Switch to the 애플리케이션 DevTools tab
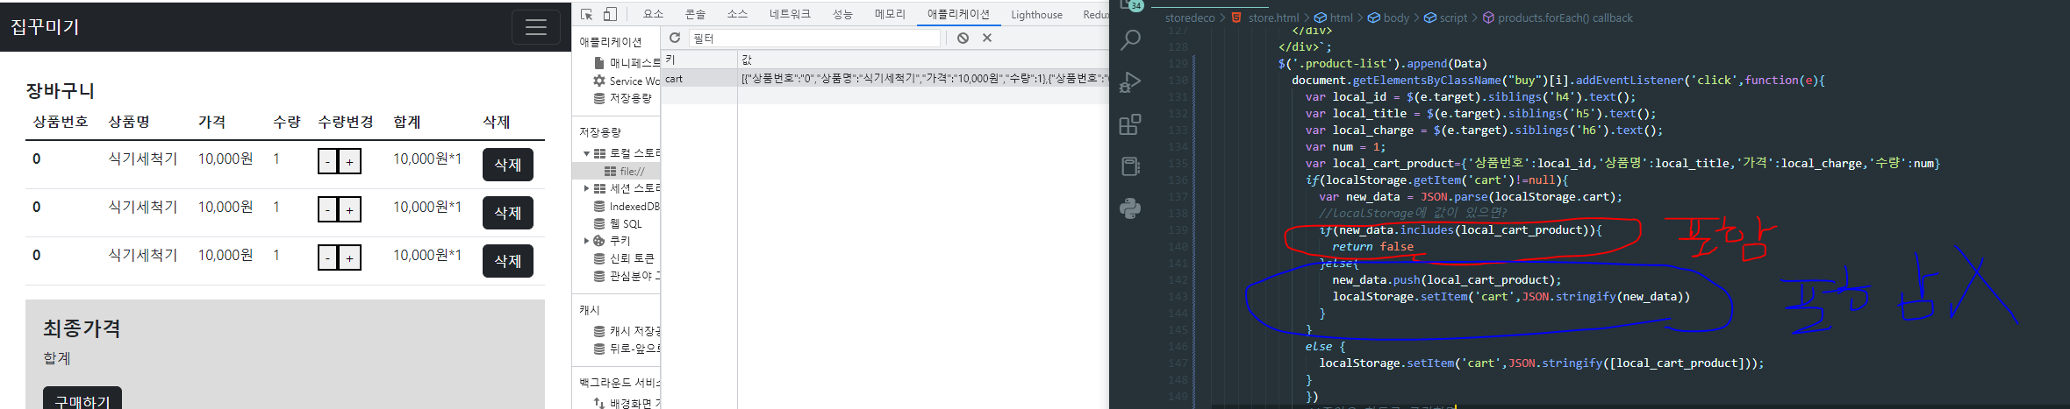2070x409 pixels. coord(958,14)
